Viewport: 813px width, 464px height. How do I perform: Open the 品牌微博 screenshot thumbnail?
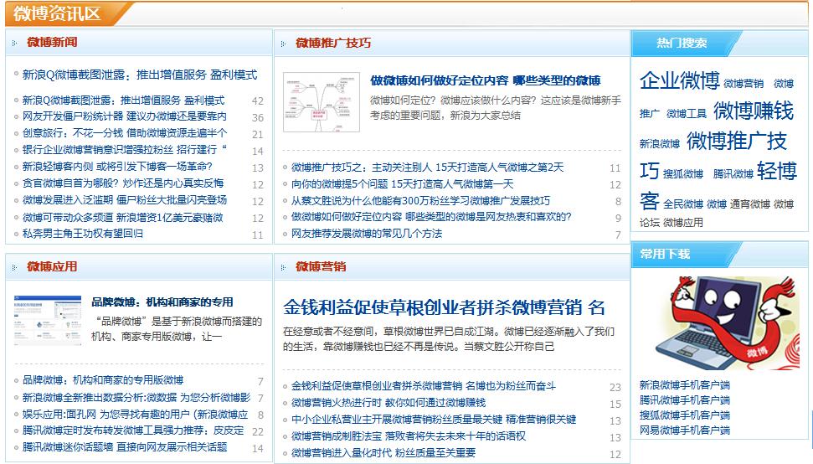pos(48,320)
